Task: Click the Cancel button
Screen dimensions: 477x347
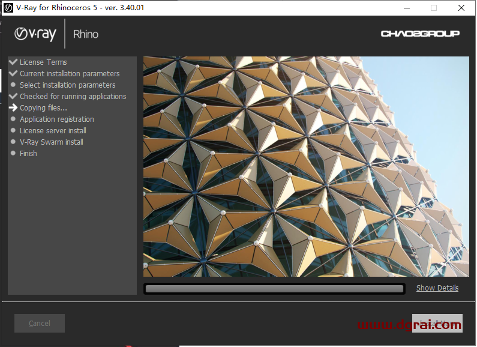Action: [40, 323]
